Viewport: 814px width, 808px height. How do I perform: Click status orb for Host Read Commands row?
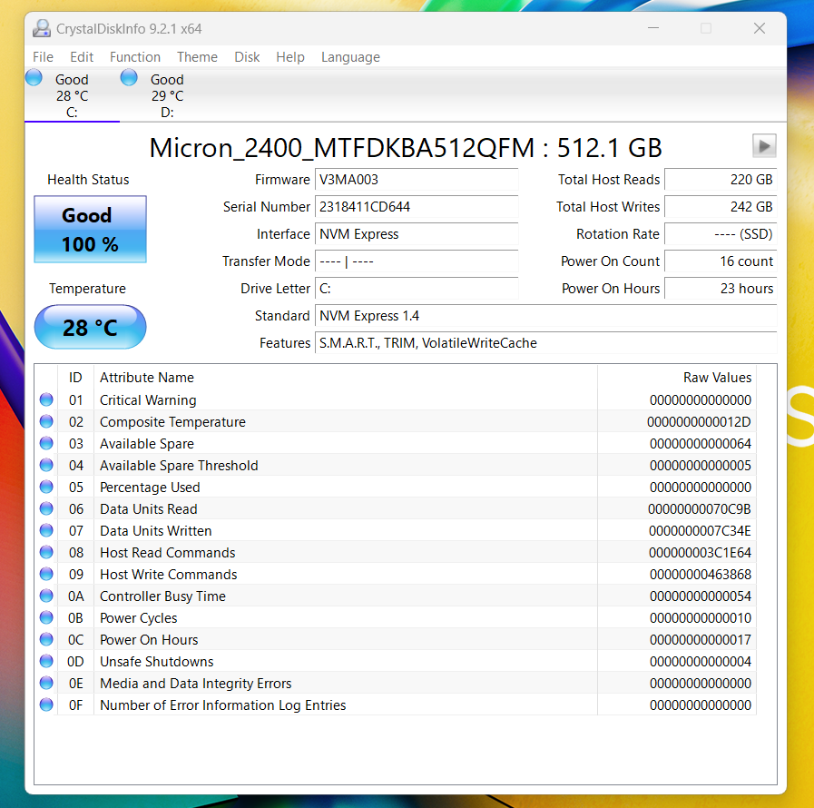(46, 552)
